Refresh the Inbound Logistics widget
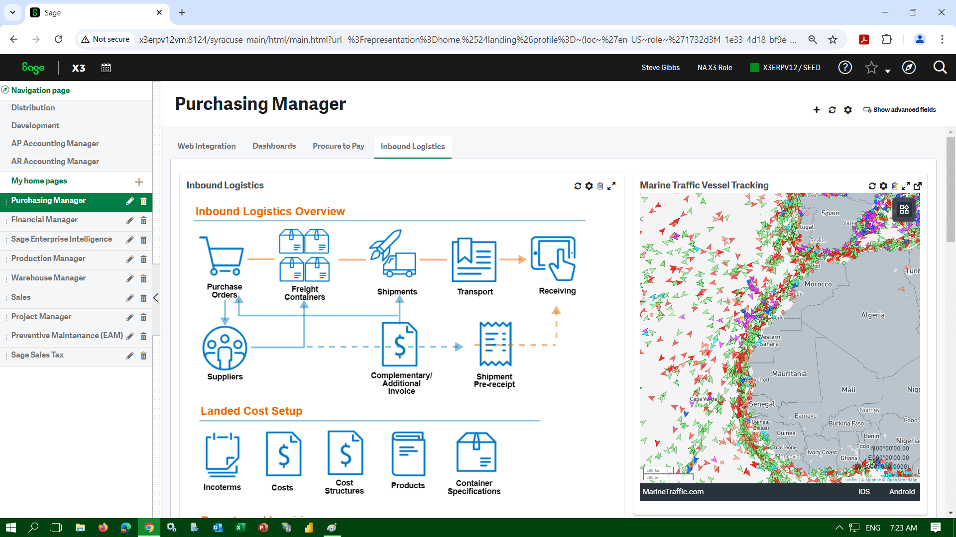Viewport: 956px width, 537px height. pos(578,186)
